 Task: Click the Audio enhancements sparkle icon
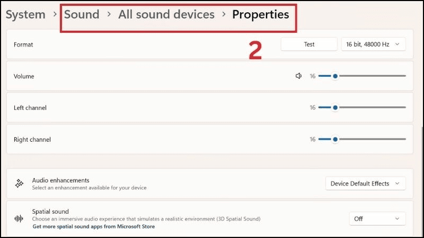pos(19,184)
